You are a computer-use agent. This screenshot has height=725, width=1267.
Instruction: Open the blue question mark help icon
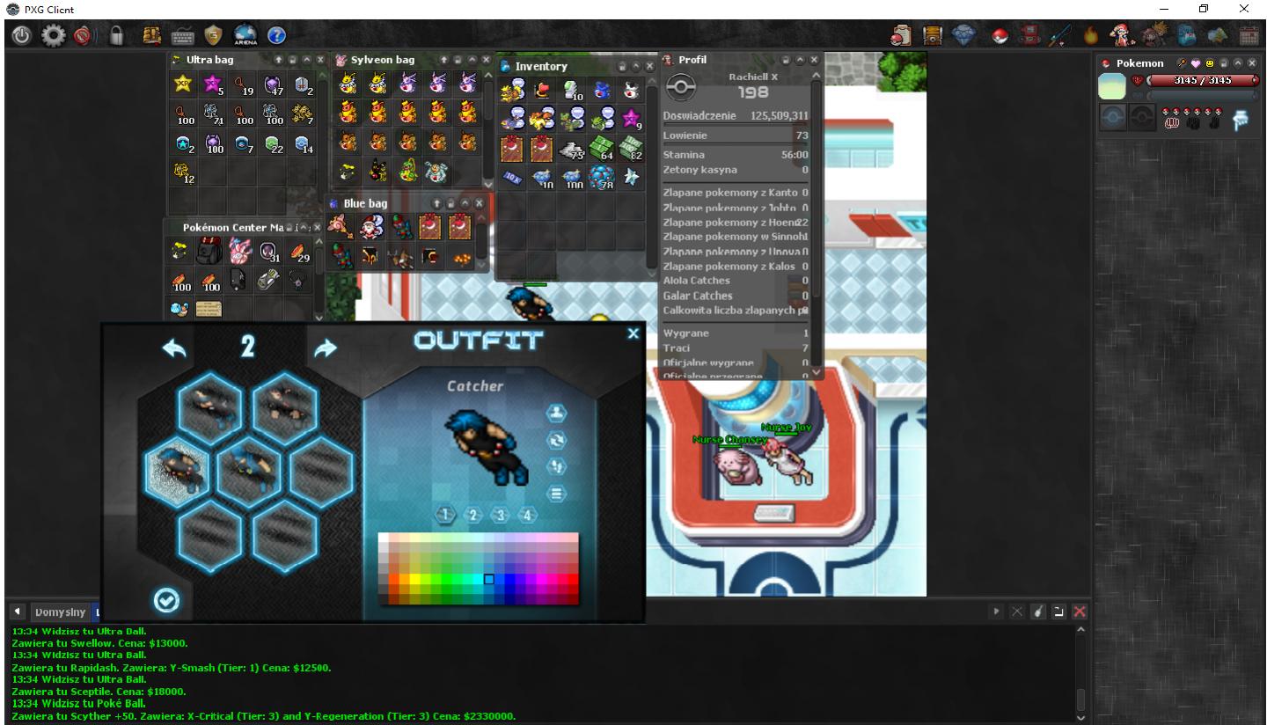(276, 35)
